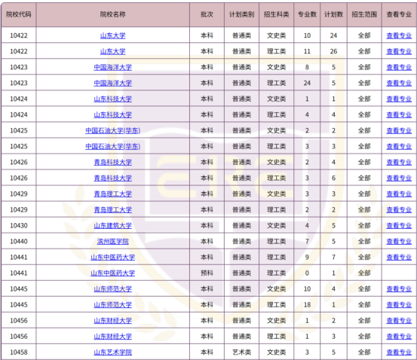
Task: Click the 计划数 column header
Action: 333,14
